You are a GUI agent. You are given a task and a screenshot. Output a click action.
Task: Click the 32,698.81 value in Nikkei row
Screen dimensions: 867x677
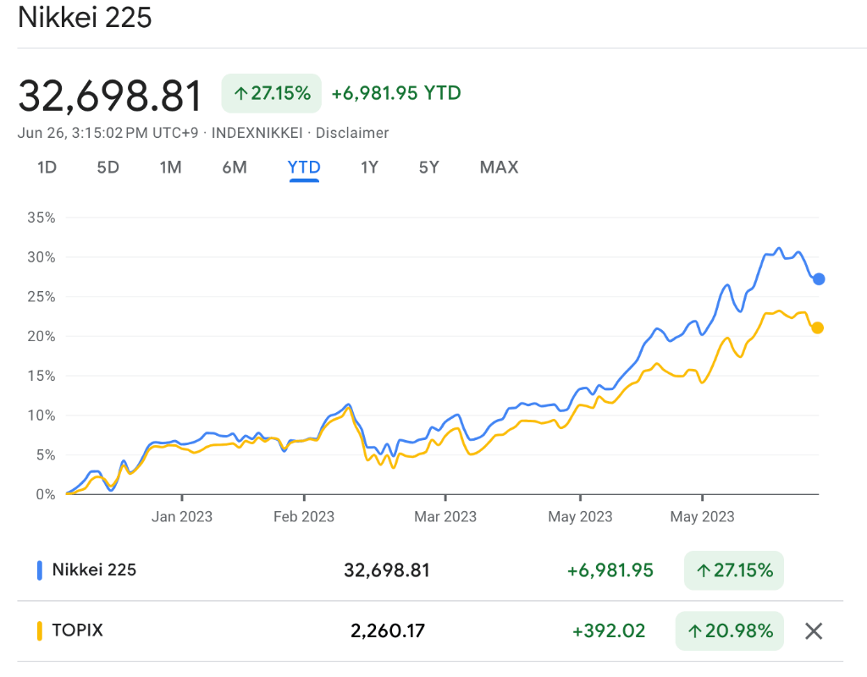[387, 570]
